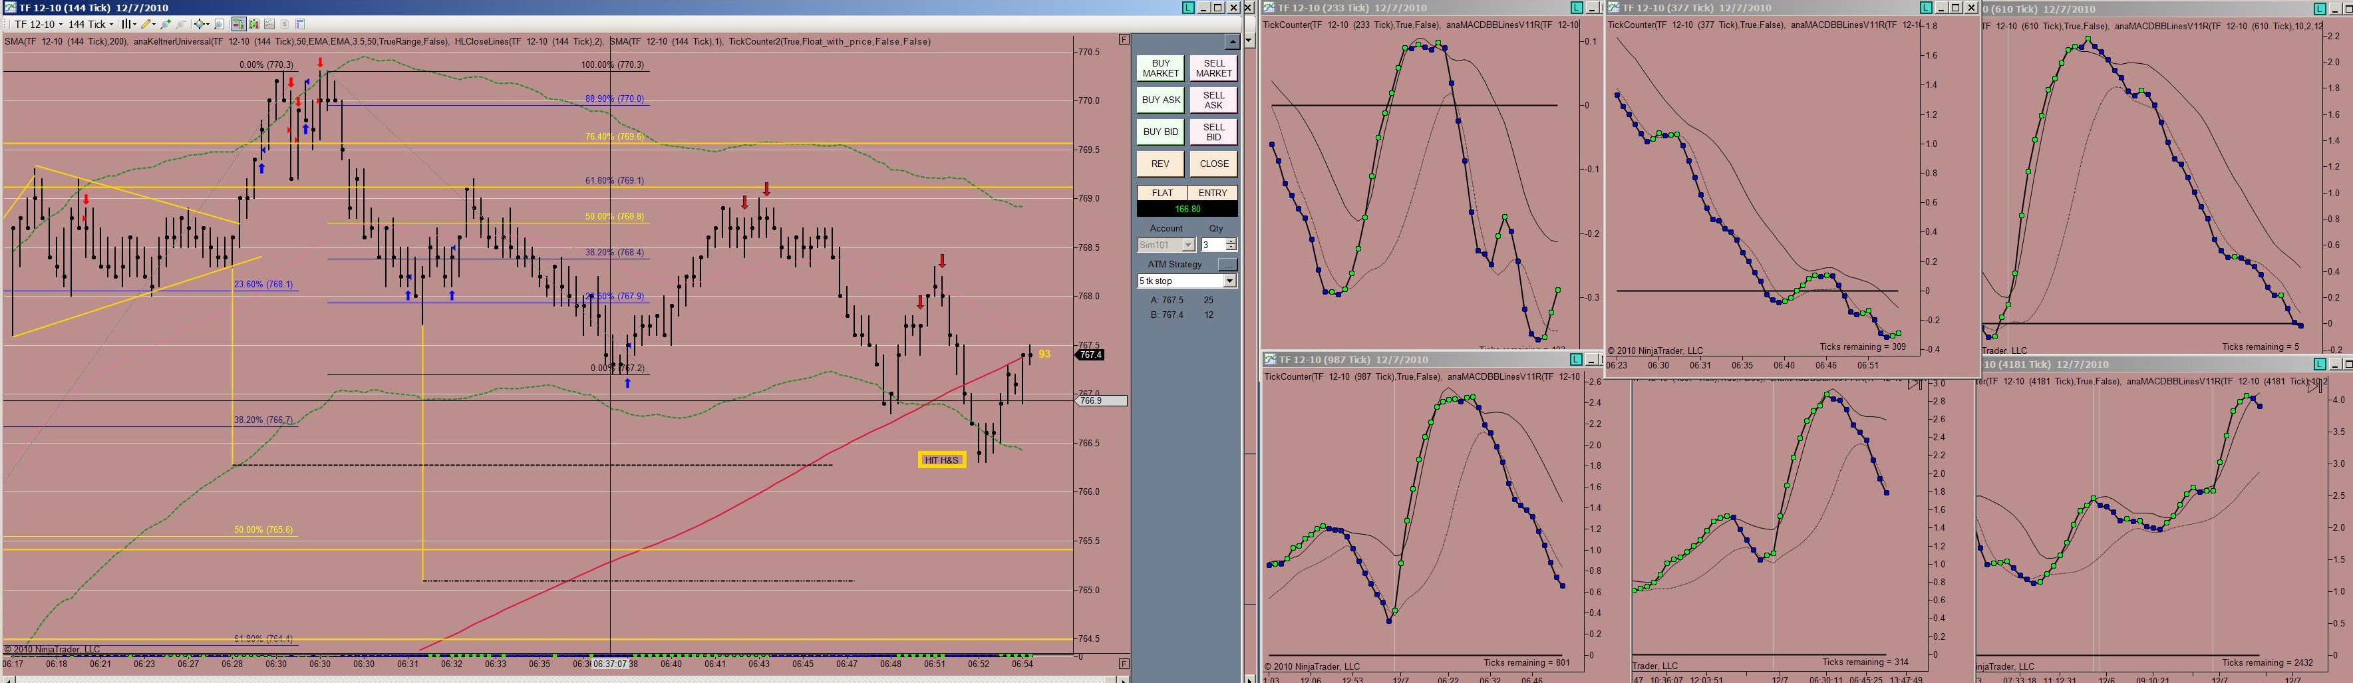
Task: Click the chart icon in 987 Tick title bar
Action: [x=1270, y=360]
